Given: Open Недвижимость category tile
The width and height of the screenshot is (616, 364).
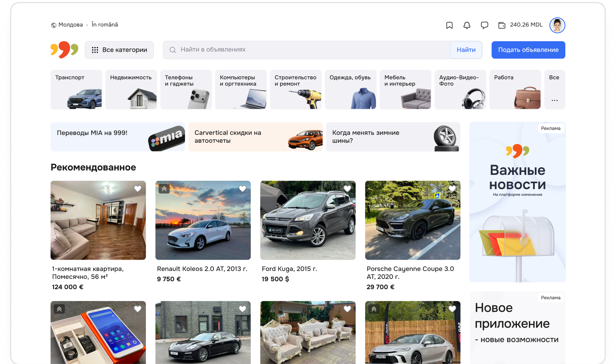Looking at the screenshot, I should click(x=131, y=89).
